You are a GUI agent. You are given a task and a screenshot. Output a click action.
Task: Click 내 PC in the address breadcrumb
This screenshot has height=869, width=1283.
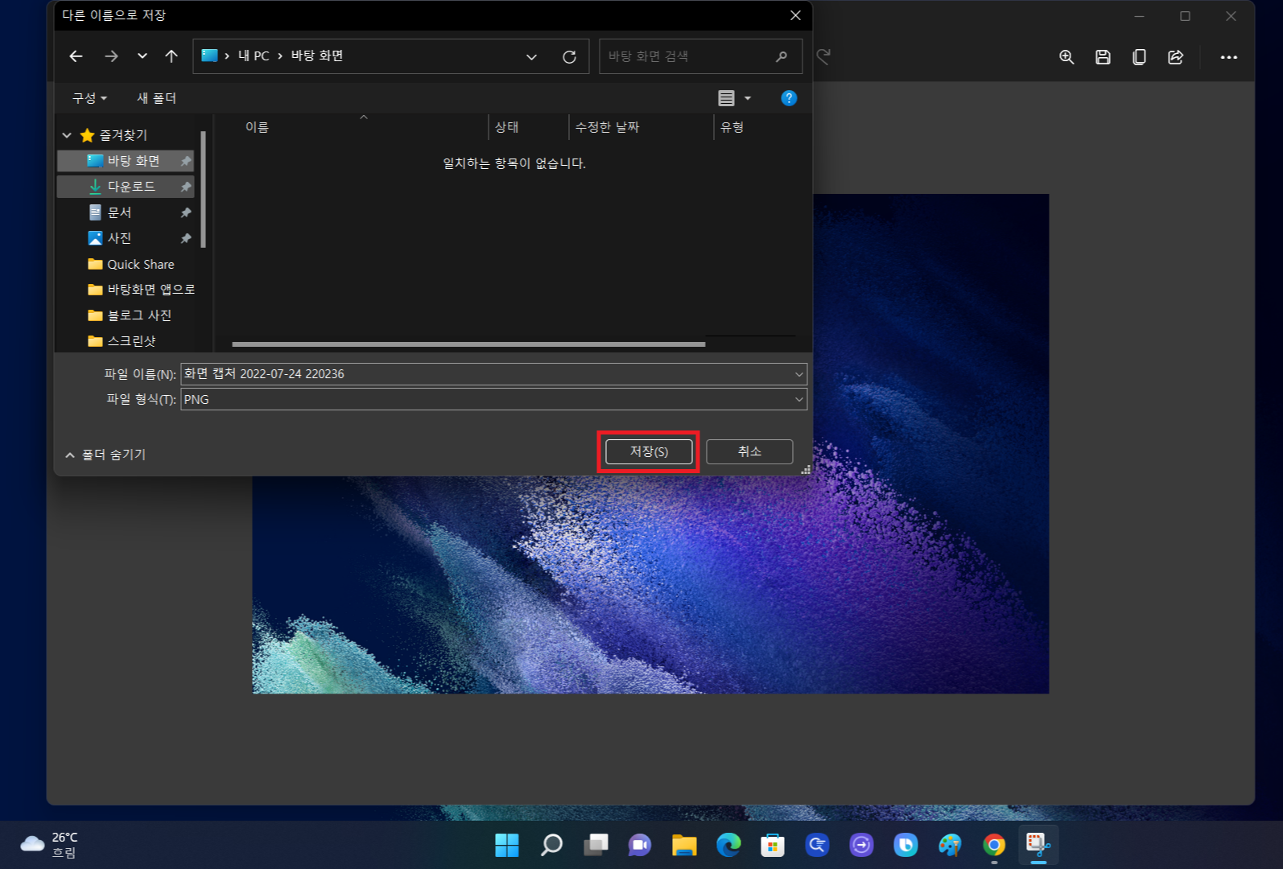(x=254, y=56)
